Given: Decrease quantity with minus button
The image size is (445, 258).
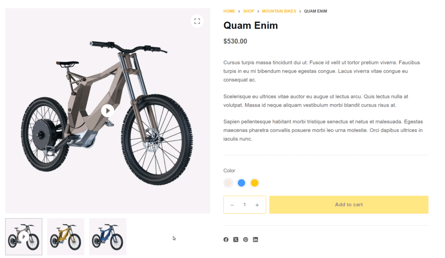Looking at the screenshot, I should [232, 205].
